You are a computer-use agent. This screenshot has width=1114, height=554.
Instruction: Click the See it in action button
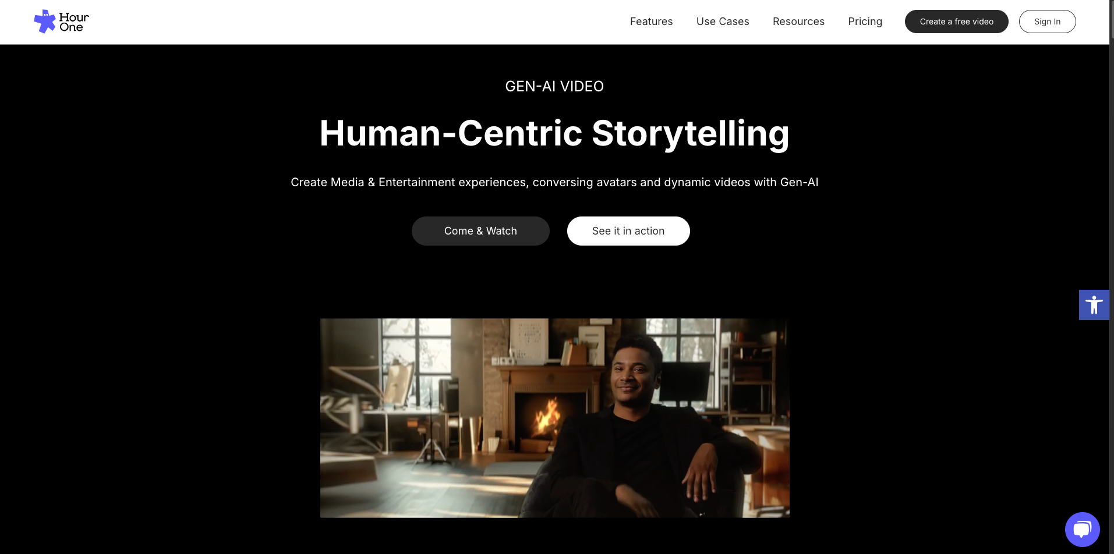pos(628,231)
